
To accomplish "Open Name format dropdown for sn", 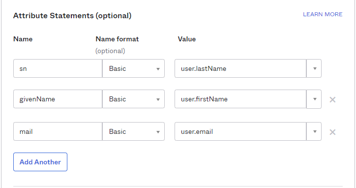I will click(x=134, y=68).
